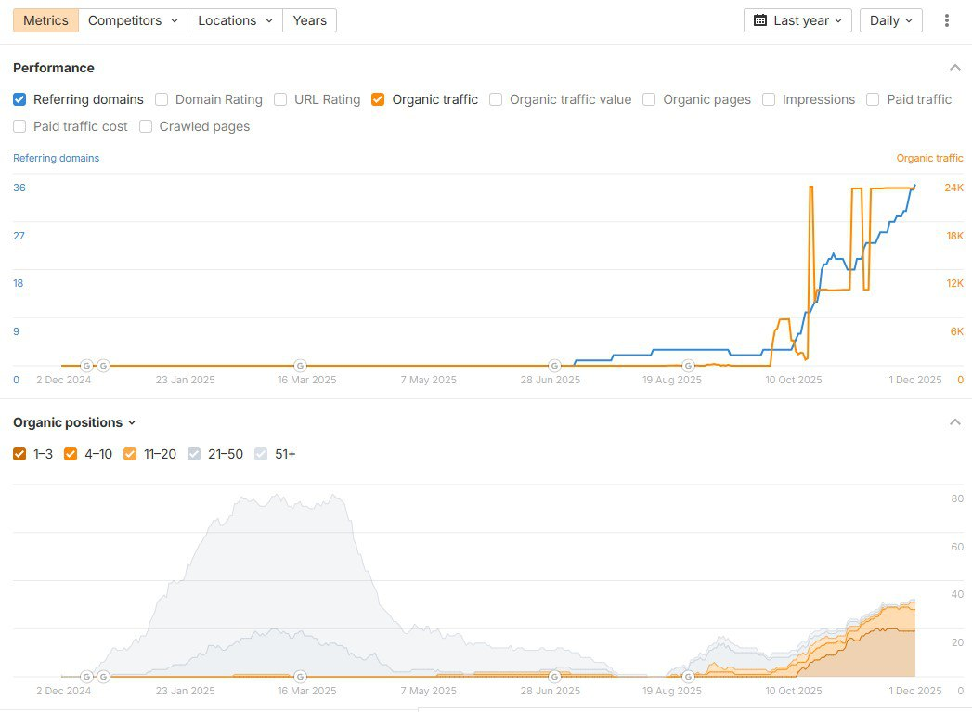
Task: Collapse the Organic positions section
Action: coord(955,422)
